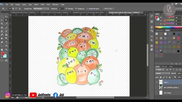Select the Path Selection tool
182x102 pixels.
(x=2, y=46)
